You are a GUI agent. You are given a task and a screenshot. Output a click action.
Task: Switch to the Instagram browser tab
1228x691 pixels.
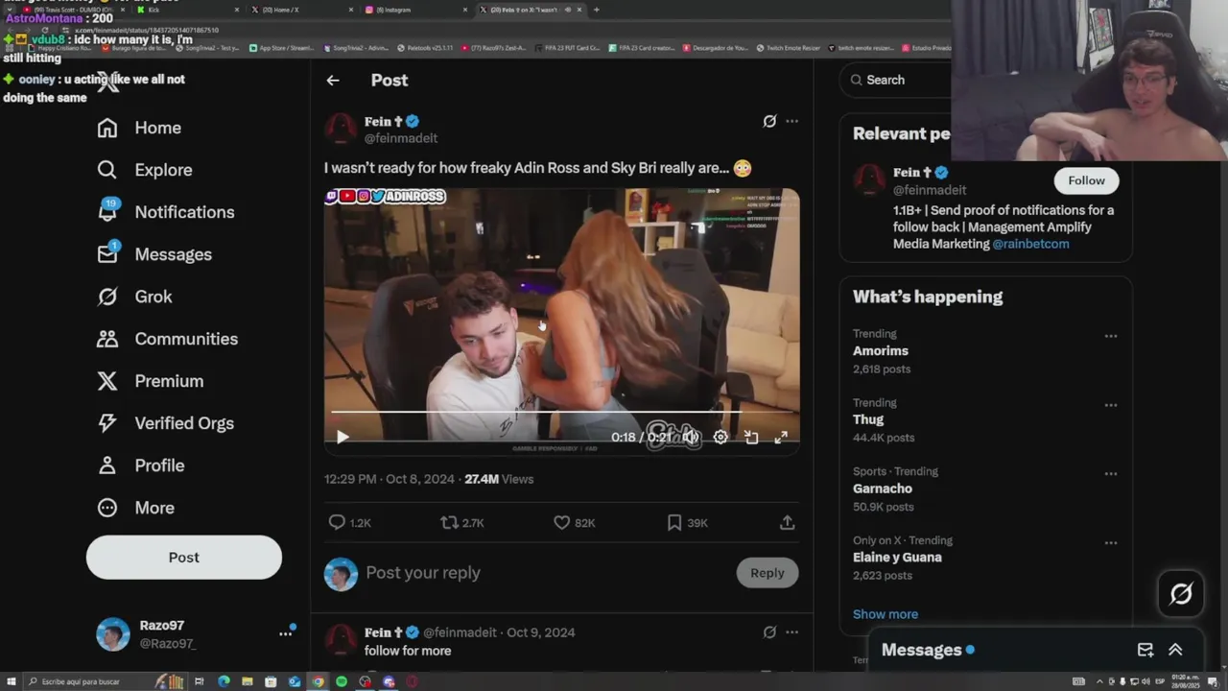point(417,10)
